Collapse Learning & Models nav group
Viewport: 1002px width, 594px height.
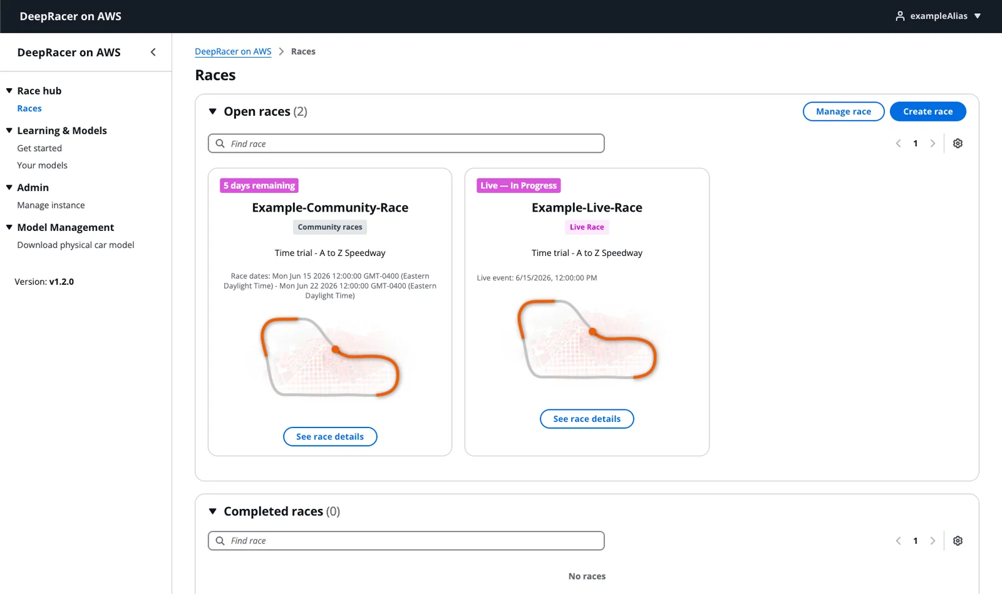coord(9,131)
